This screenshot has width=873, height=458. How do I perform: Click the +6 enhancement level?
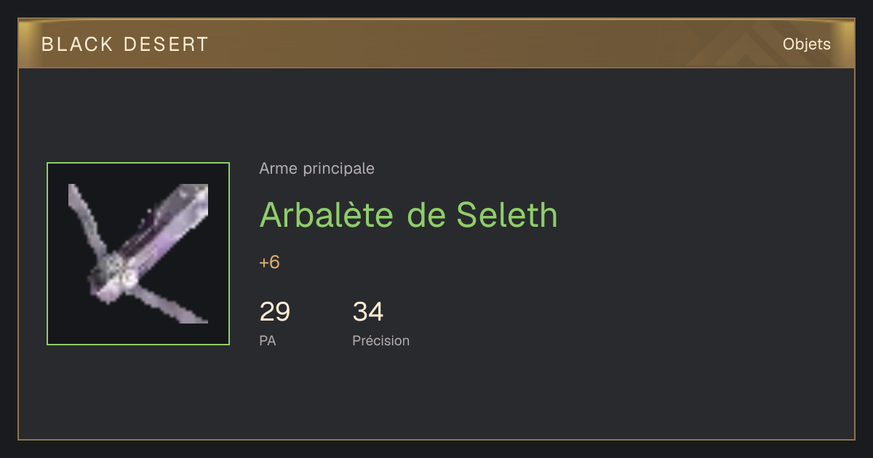[269, 262]
